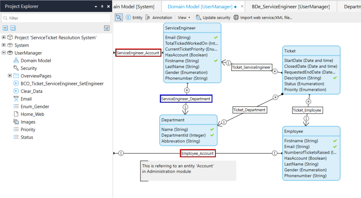Click Update security button

(213, 18)
